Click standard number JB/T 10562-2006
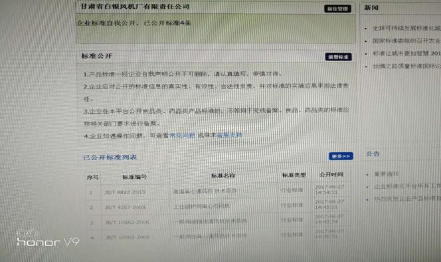Viewport: 441px width, 262px height. pos(127,222)
